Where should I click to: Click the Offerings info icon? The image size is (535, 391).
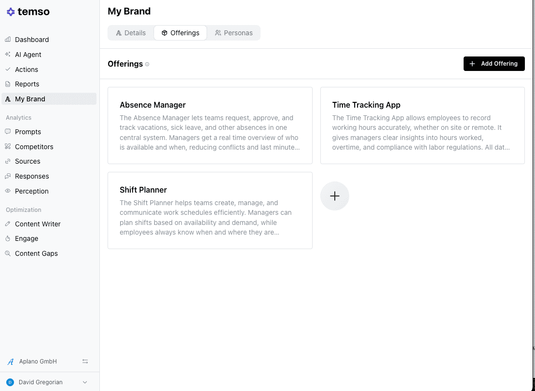pyautogui.click(x=147, y=64)
